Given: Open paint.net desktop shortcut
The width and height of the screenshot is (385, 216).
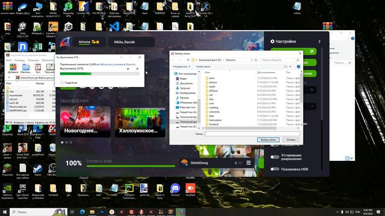Looking at the screenshot, I should [x=144, y=190].
